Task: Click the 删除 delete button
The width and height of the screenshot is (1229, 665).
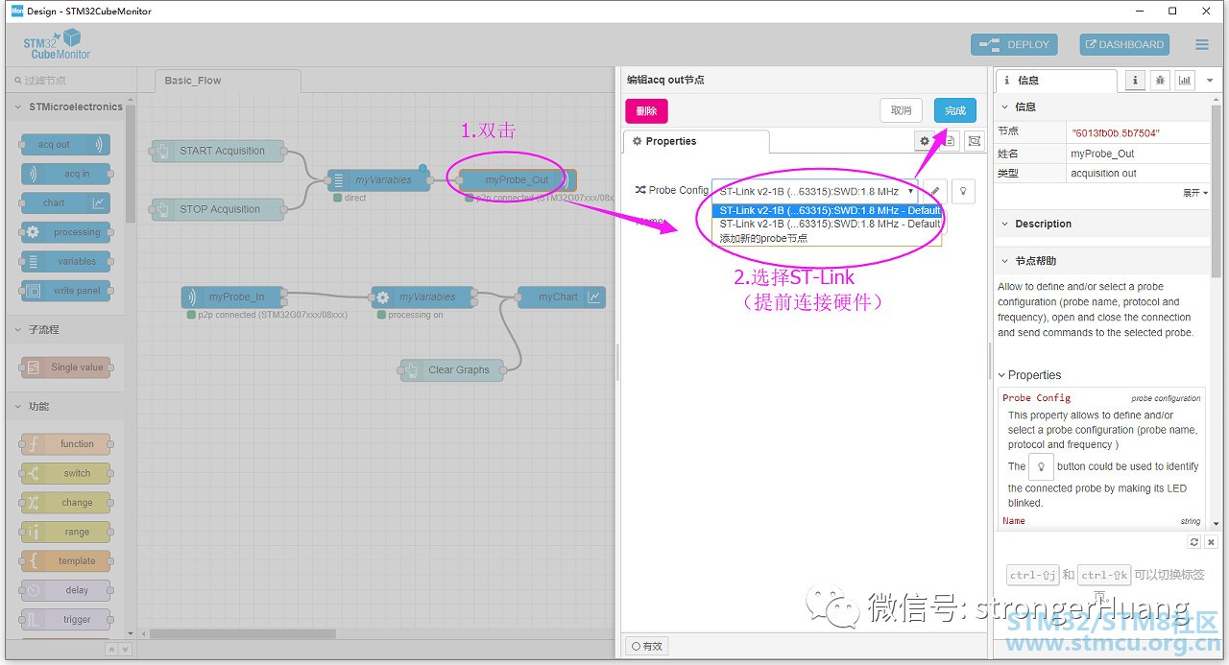Action: (646, 110)
